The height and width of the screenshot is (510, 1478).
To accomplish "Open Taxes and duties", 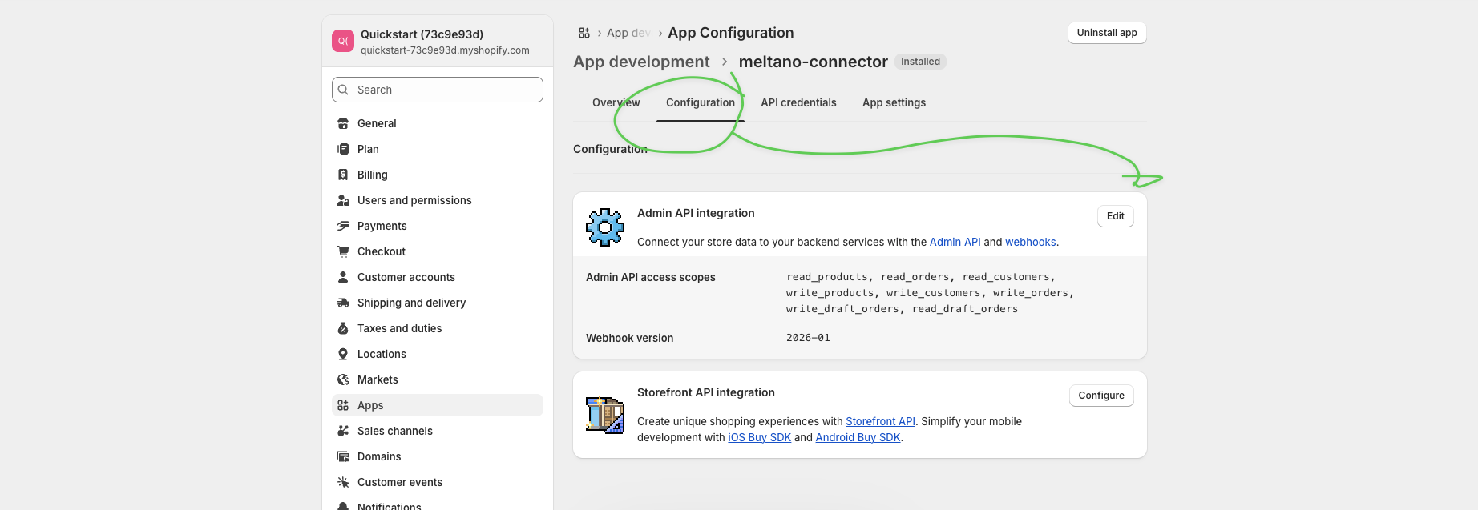I will tap(438, 328).
